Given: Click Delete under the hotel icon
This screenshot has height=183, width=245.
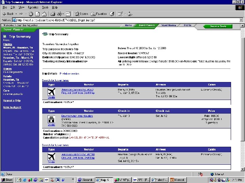Looking at the screenshot, I should [51, 125].
